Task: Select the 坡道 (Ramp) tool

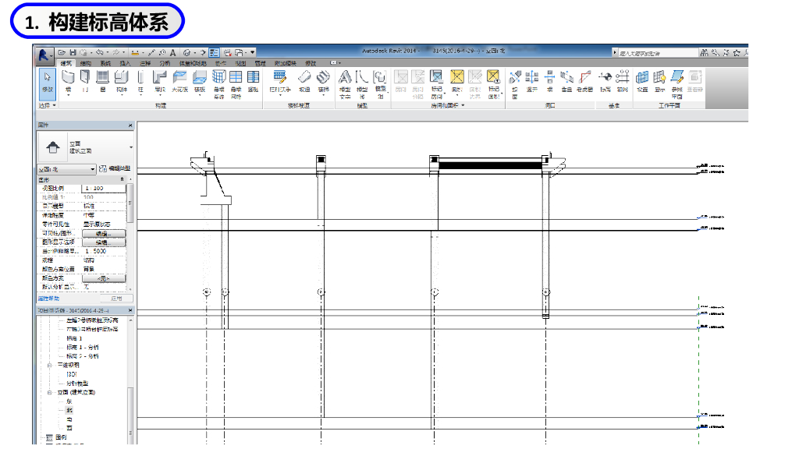Action: 304,81
